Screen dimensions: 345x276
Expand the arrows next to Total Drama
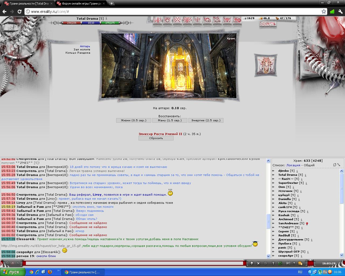(273, 175)
